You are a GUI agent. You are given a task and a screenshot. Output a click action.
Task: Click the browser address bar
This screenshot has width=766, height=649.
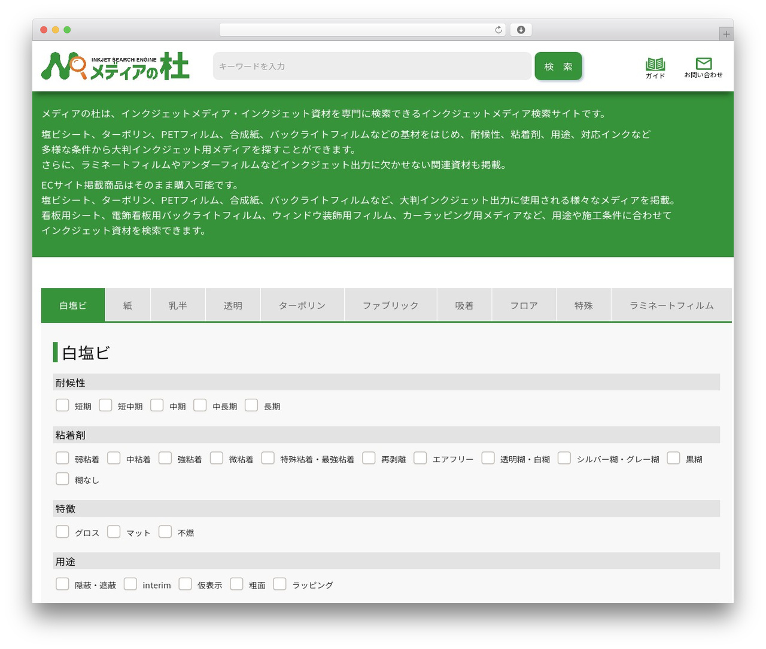(363, 30)
